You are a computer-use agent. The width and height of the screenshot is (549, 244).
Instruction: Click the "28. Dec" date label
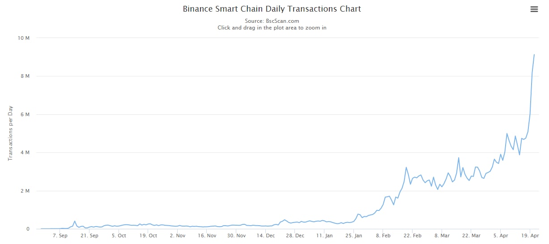pyautogui.click(x=295, y=236)
